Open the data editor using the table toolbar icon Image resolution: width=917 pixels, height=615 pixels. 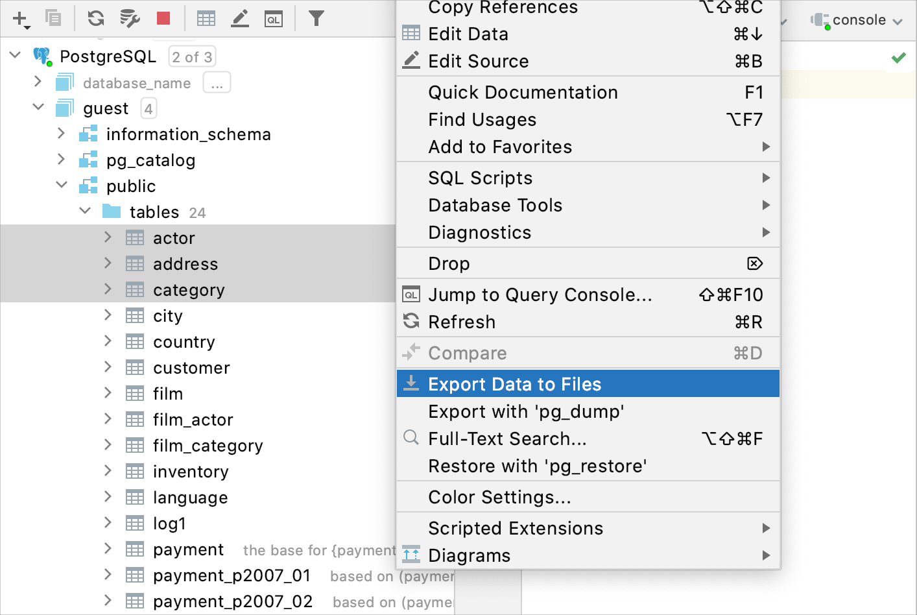[x=206, y=19]
